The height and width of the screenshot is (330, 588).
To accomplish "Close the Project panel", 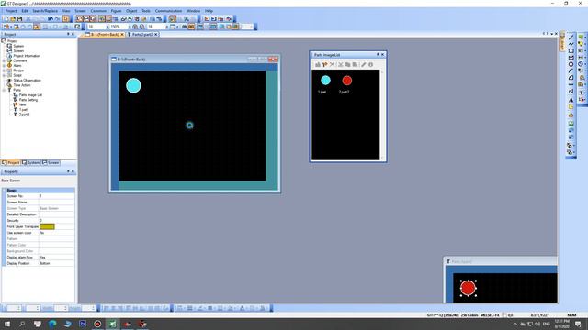I will click(73, 35).
